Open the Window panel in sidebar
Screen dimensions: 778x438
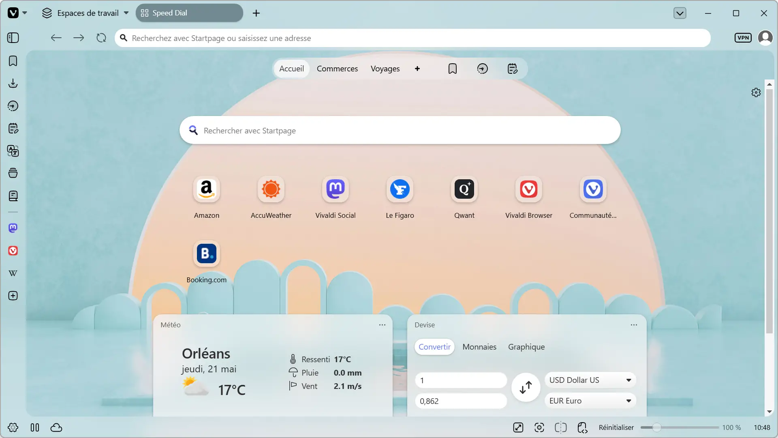tap(13, 173)
